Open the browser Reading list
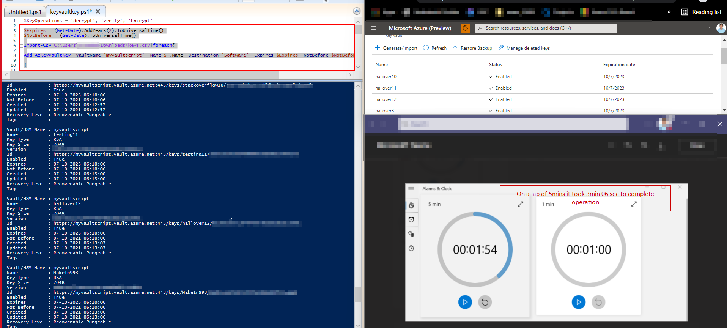727x328 pixels. [701, 12]
